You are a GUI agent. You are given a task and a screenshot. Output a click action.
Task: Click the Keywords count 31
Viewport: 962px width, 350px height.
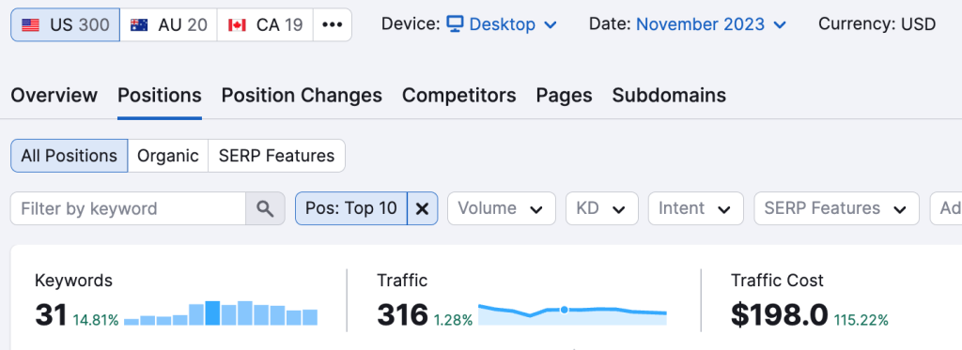tap(51, 315)
